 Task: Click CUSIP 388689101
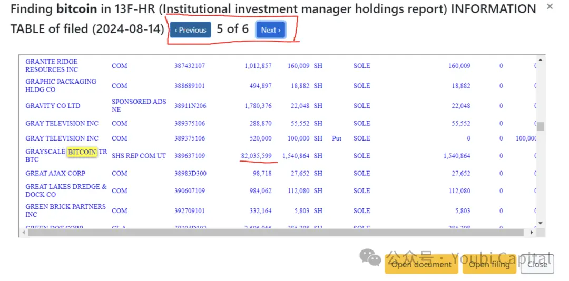click(190, 86)
